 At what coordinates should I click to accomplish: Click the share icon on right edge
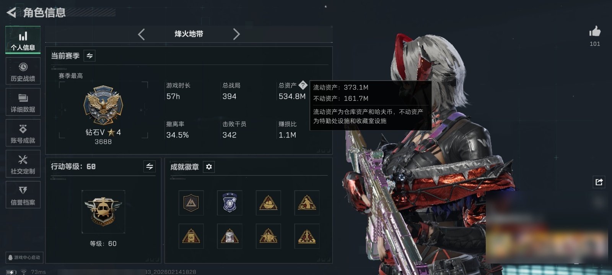(599, 182)
